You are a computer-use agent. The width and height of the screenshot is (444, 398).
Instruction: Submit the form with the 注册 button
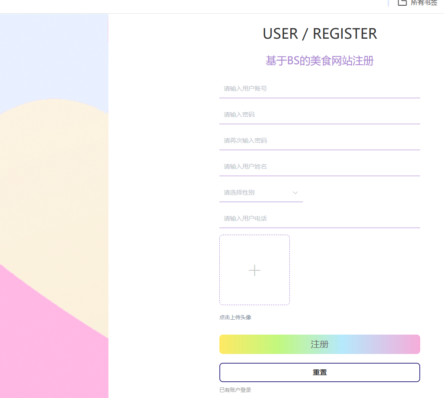[319, 344]
